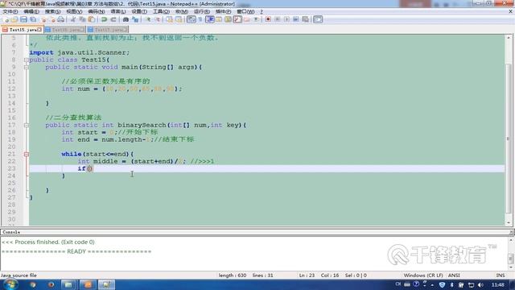
Task: Save the current file with Save icon
Action: 23,19
